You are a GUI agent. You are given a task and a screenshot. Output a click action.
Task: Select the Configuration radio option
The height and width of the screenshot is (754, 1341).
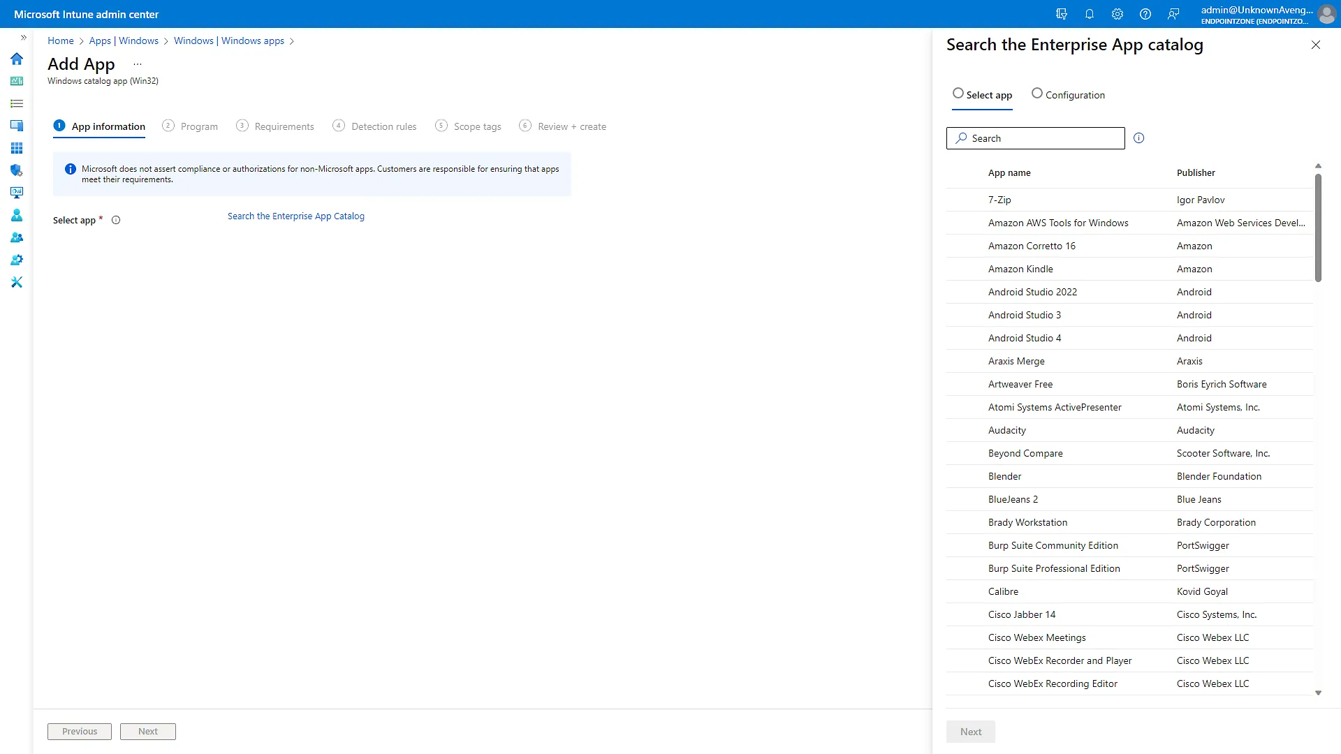(1037, 94)
